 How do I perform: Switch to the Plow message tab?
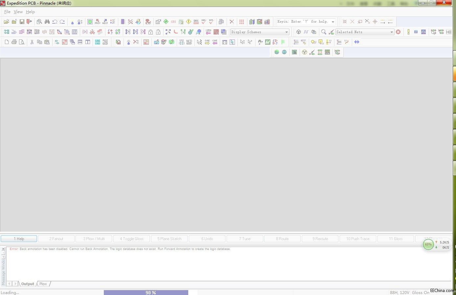43,284
